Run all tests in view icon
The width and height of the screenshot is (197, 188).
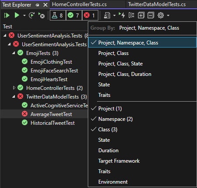(7, 15)
